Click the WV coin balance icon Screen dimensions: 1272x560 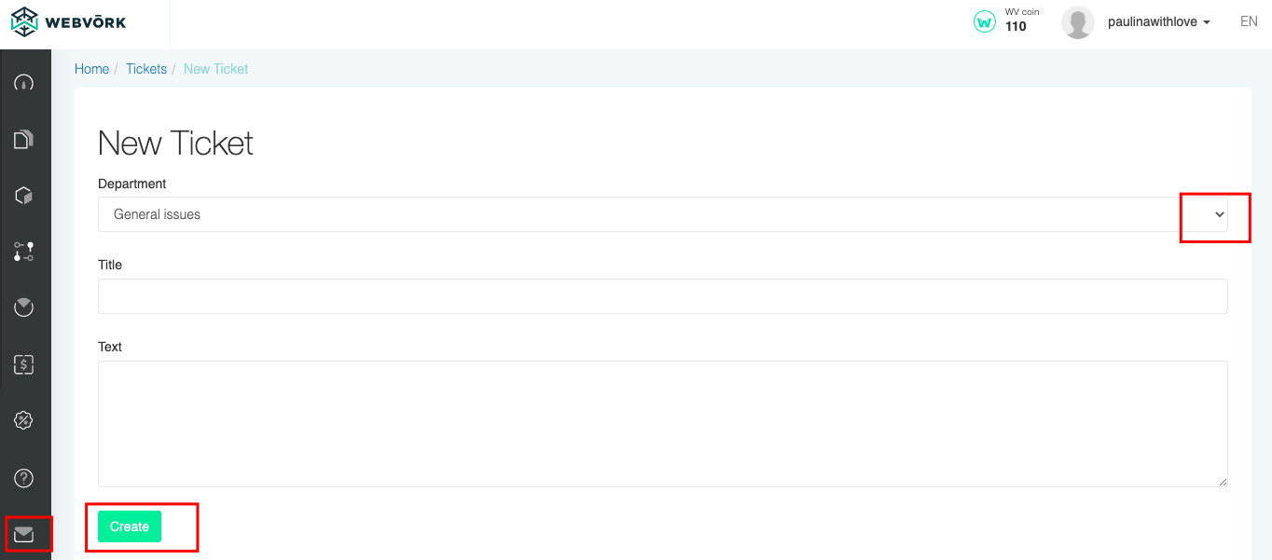984,21
